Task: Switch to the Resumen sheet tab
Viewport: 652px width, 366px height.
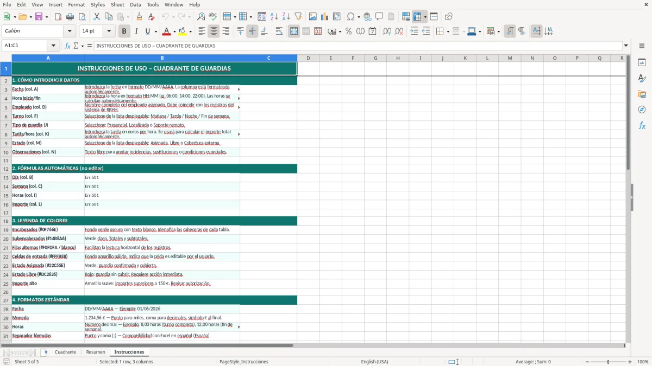Action: point(96,352)
